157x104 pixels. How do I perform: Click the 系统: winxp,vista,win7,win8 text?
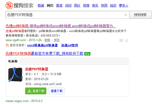click(x=43, y=84)
